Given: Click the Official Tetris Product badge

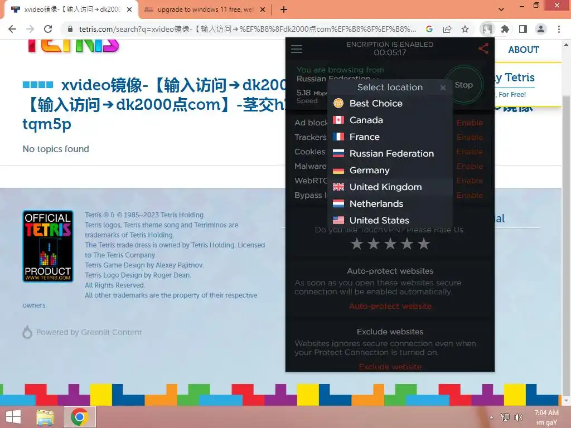Looking at the screenshot, I should tap(48, 246).
